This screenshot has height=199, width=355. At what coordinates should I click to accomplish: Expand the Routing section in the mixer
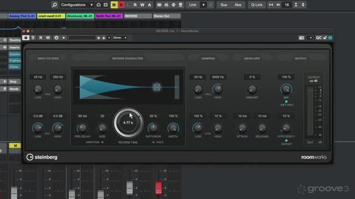15,40
